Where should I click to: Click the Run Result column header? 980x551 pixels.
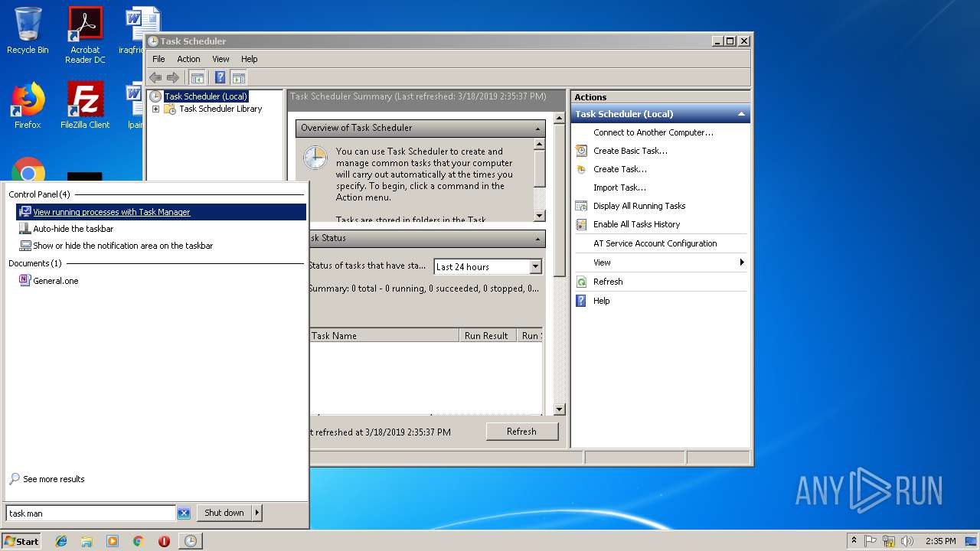point(488,335)
